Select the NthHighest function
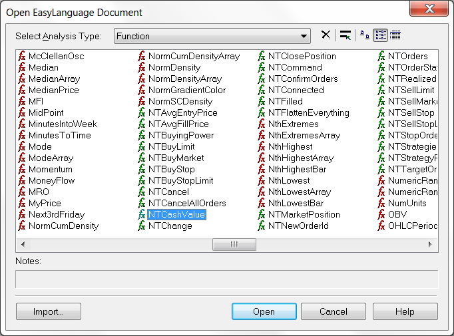 290,146
